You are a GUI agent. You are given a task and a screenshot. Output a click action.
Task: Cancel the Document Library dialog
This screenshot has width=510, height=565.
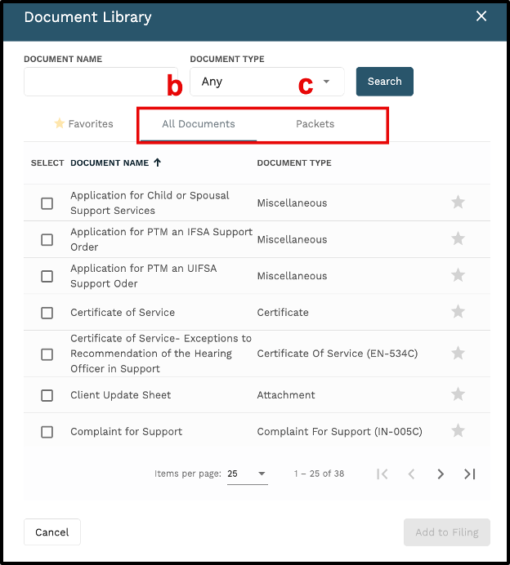pyautogui.click(x=52, y=532)
